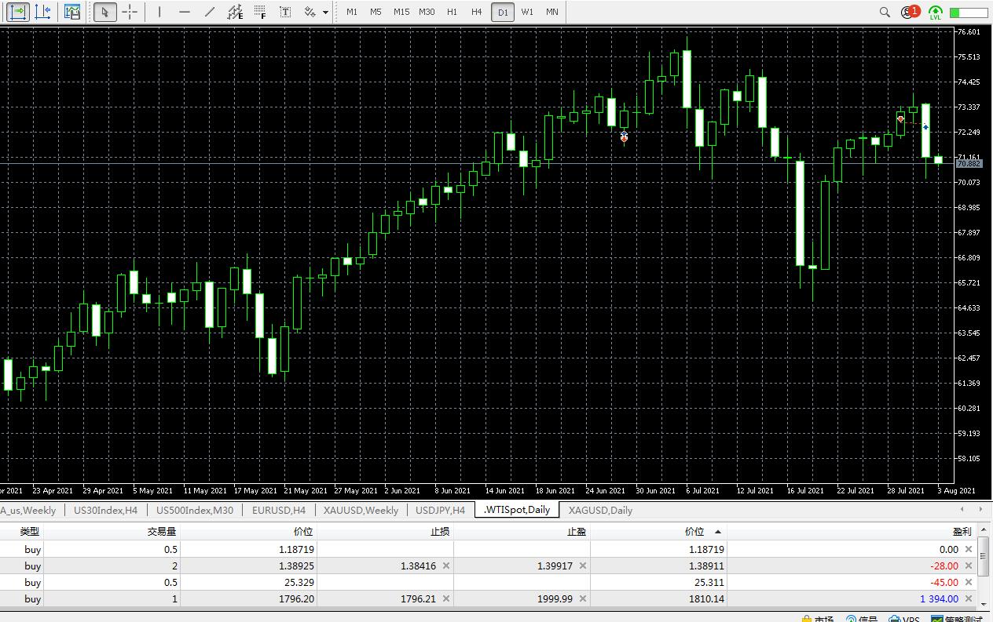This screenshot has width=993, height=622.
Task: Open the 信号 status bar item
Action: tap(862, 619)
